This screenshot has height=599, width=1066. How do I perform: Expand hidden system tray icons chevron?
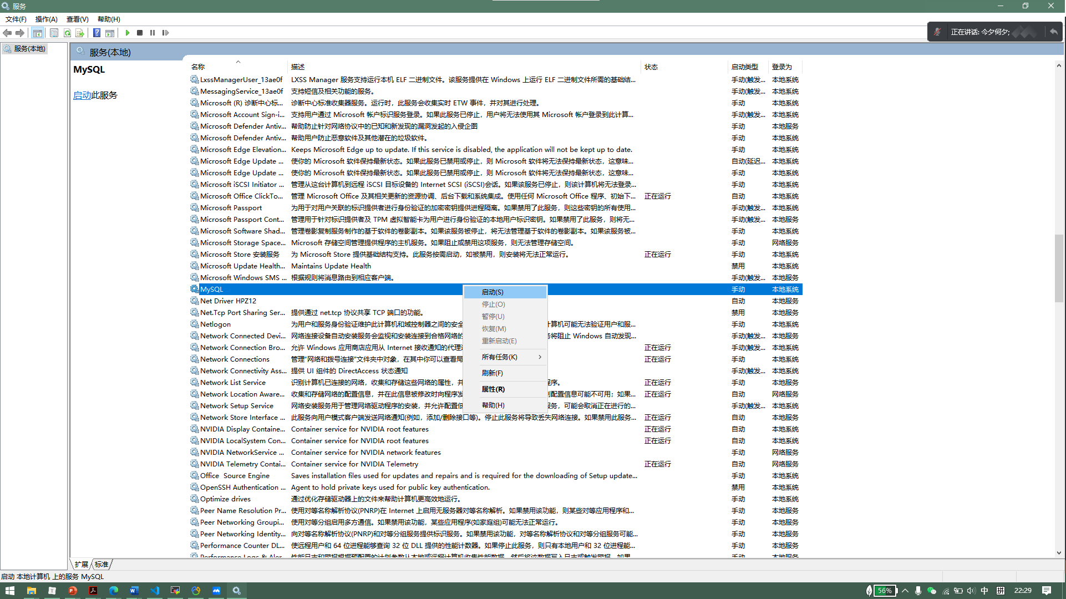pyautogui.click(x=905, y=591)
